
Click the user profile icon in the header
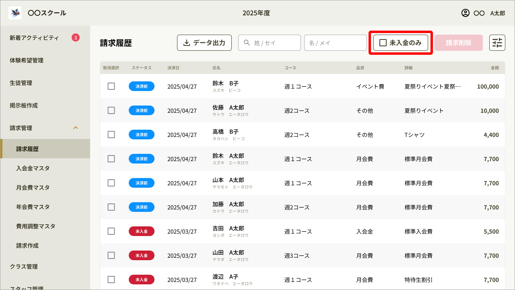(465, 13)
